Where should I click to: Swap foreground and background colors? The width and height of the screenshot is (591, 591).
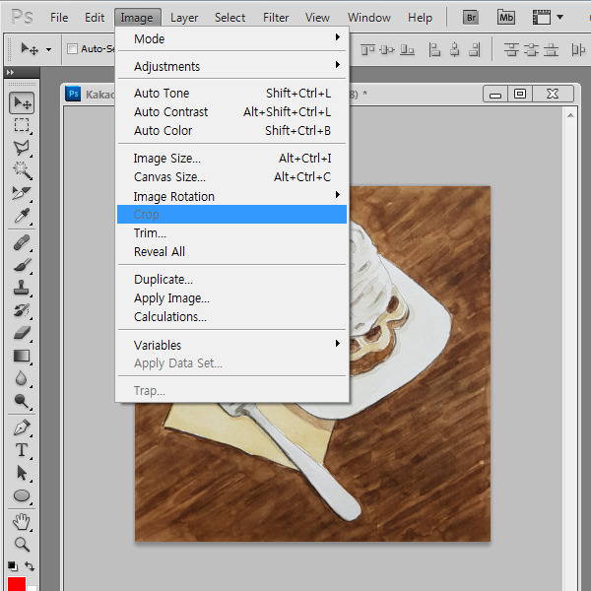coord(30,565)
